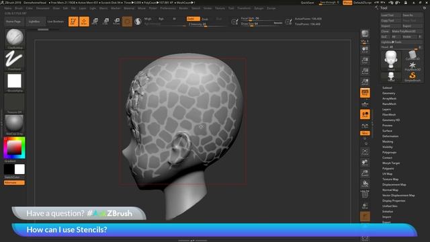The height and width of the screenshot is (242, 430).
Task: Click the Copy Tool button
Action: point(391,21)
